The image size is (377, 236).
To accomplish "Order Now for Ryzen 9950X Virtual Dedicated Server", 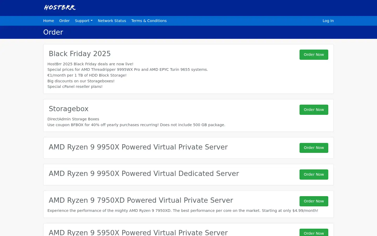I will click(314, 174).
